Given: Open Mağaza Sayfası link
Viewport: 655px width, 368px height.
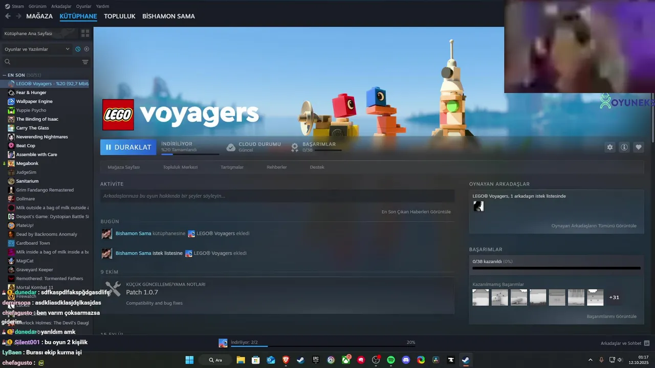Looking at the screenshot, I should pyautogui.click(x=123, y=167).
